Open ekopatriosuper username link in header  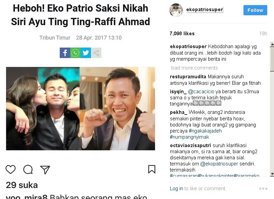(204, 9)
